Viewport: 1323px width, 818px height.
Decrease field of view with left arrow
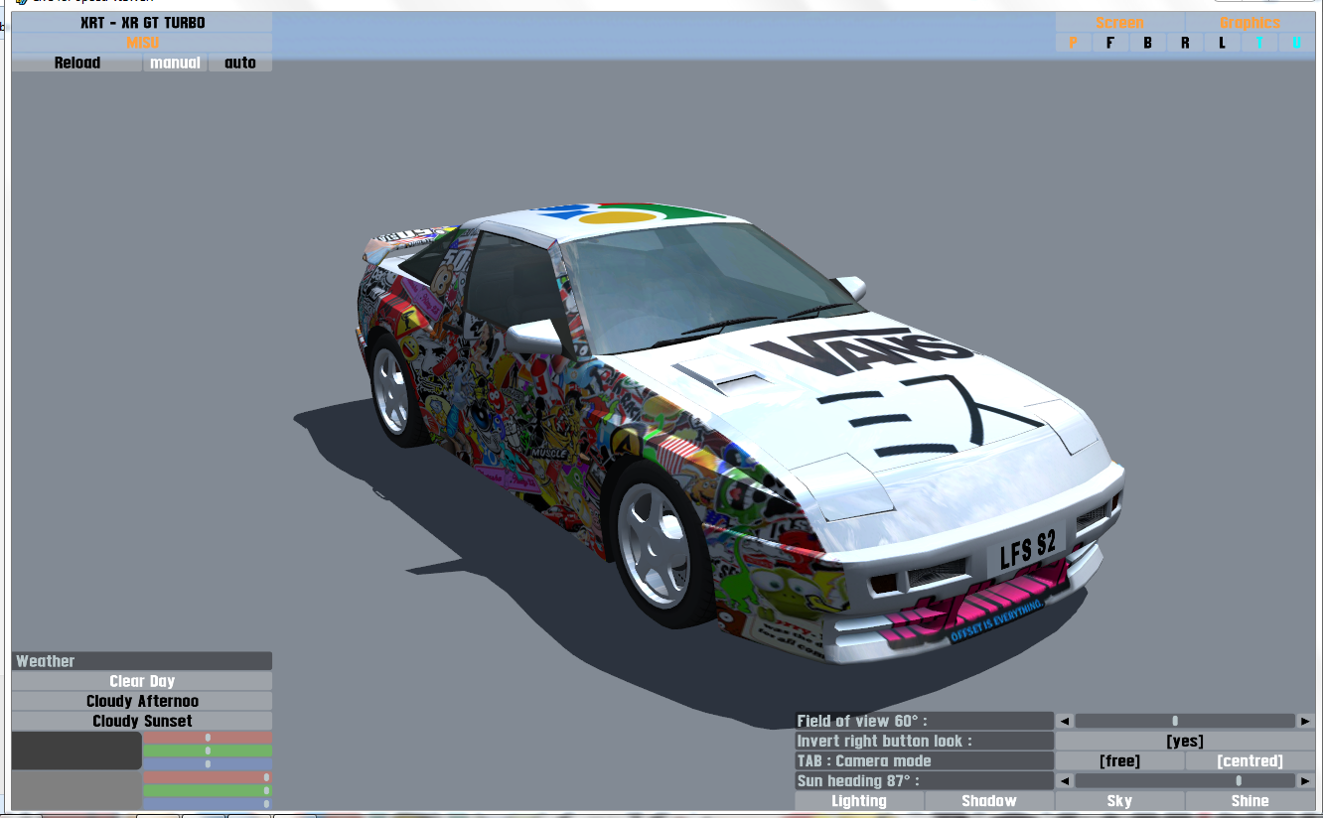(x=1064, y=721)
